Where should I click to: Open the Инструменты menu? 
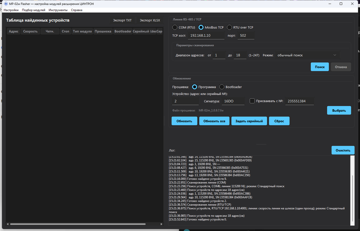[x=58, y=10]
